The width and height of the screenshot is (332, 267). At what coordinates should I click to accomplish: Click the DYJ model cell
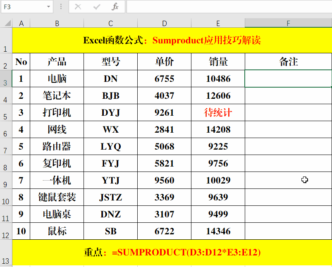tap(110, 112)
